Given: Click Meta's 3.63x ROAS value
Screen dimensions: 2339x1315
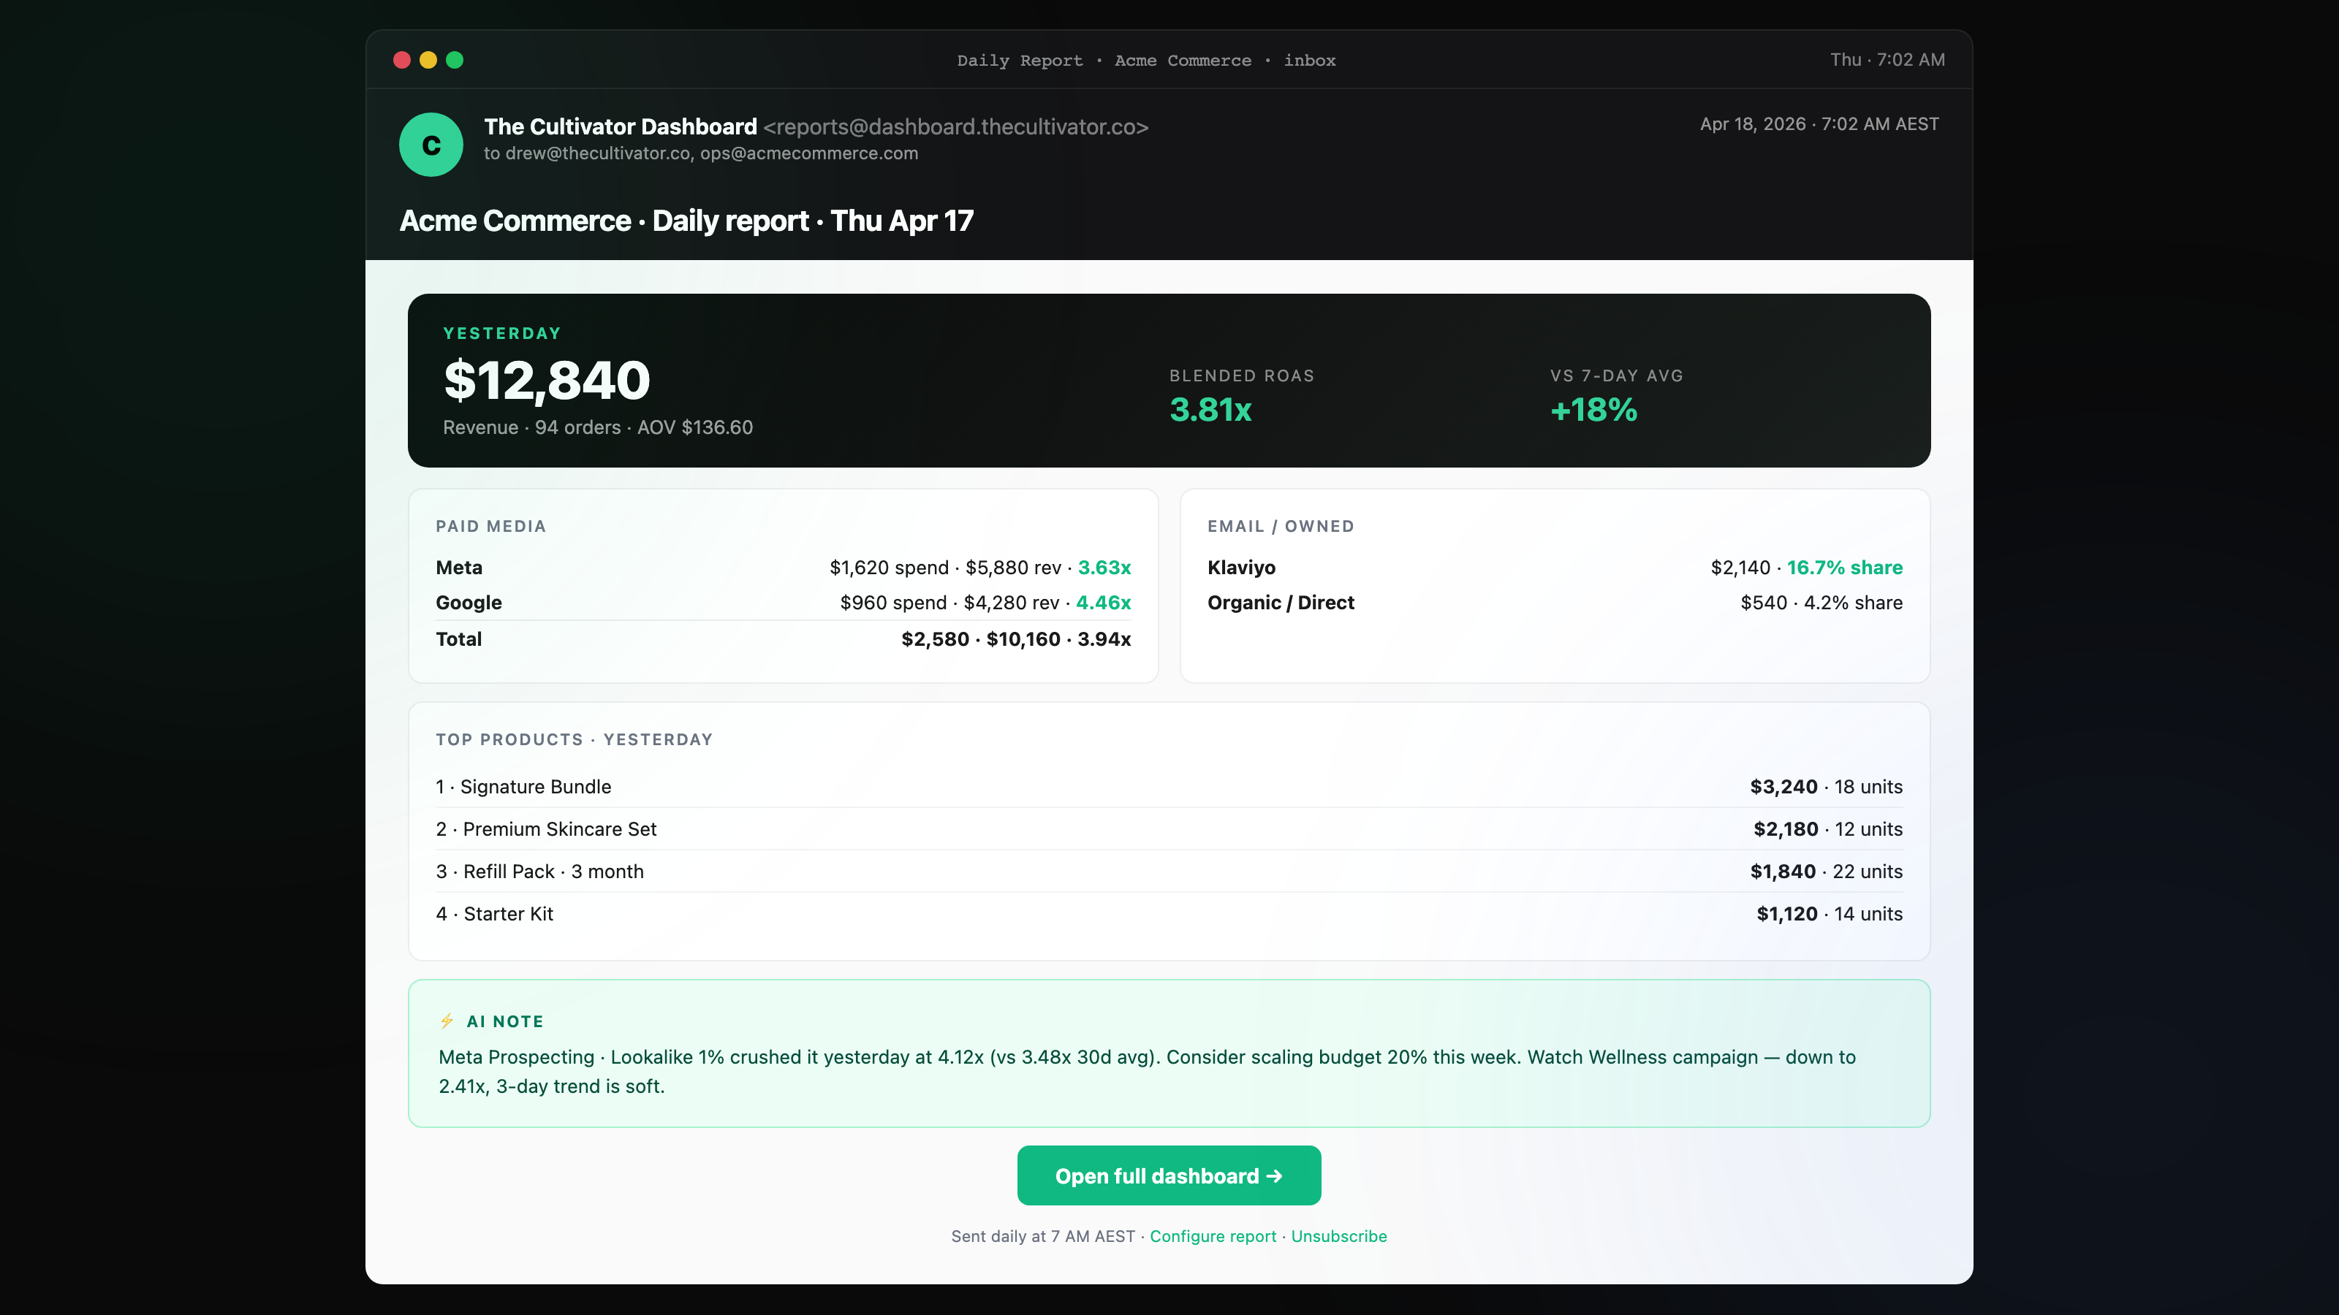Looking at the screenshot, I should pyautogui.click(x=1104, y=567).
